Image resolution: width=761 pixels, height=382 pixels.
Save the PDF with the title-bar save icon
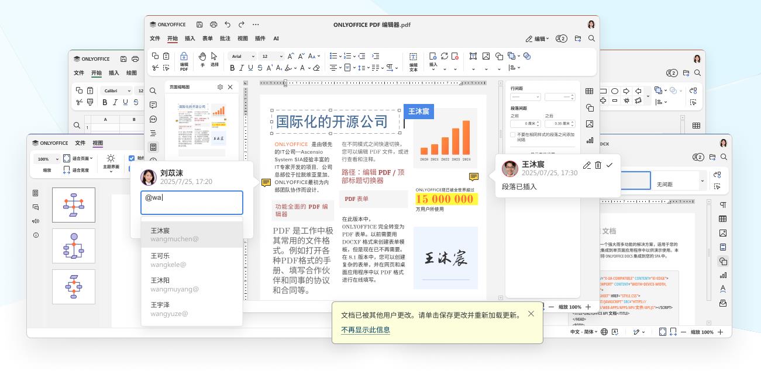199,25
